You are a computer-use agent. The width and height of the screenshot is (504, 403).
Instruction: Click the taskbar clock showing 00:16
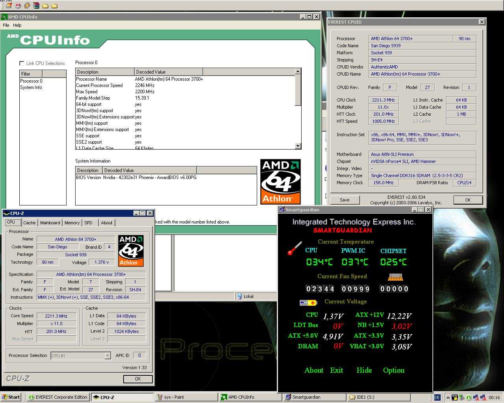click(494, 397)
